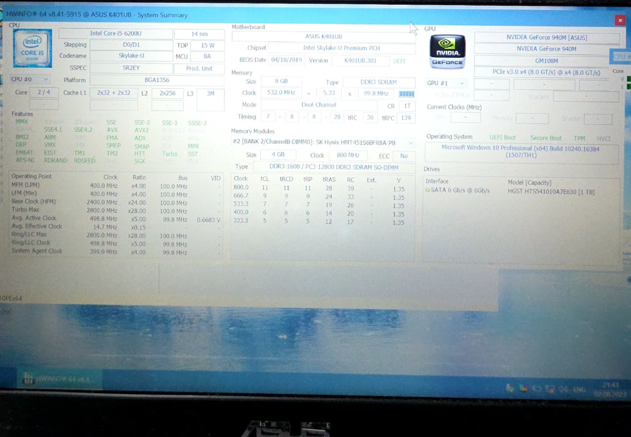
Task: Click the 3M L3 cache value
Action: pyautogui.click(x=210, y=94)
